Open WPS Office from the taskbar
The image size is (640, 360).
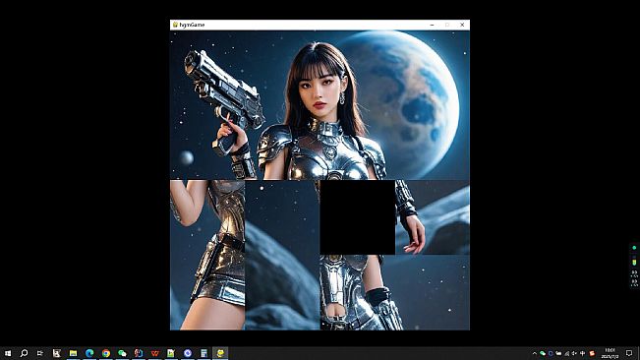click(154, 353)
